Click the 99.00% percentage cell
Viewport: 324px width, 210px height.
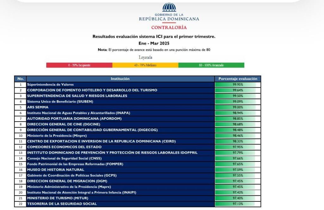coord(238,107)
